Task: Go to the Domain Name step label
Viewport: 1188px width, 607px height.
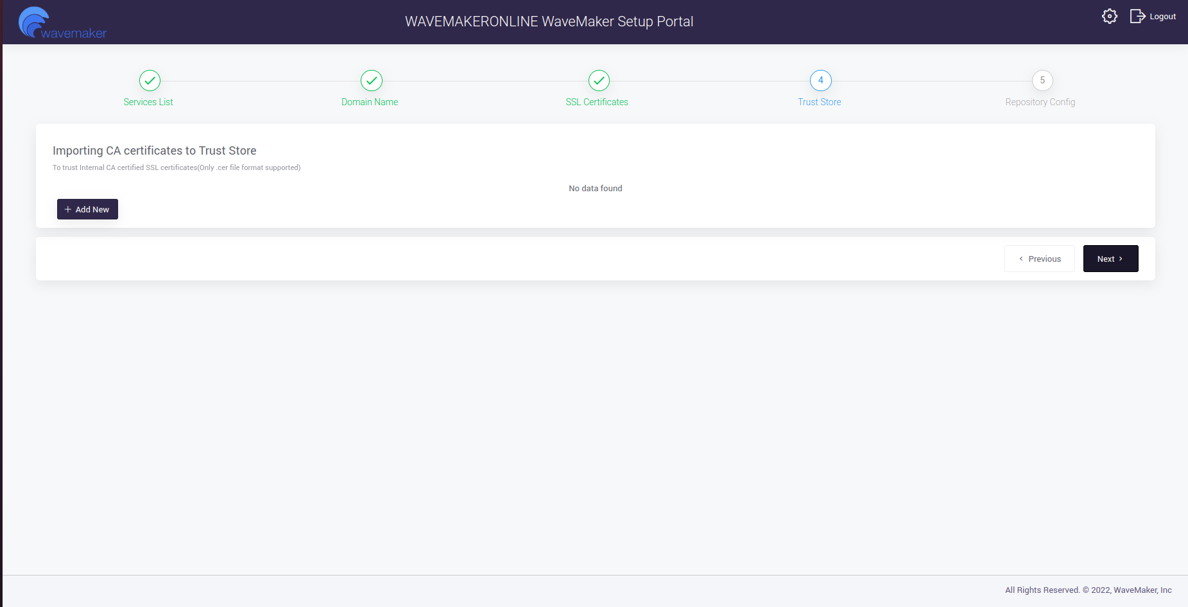Action: (370, 102)
